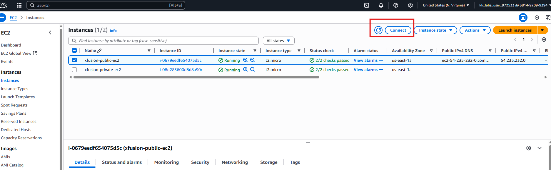Viewport: 551px width, 170px height.
Task: Zoom out on xfusion-public-ec2 instance state
Action: (253, 60)
